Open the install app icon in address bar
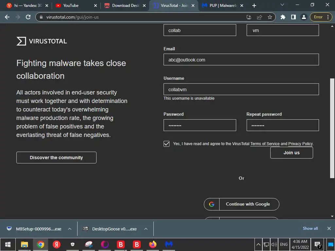335x251 pixels. pyautogui.click(x=249, y=17)
